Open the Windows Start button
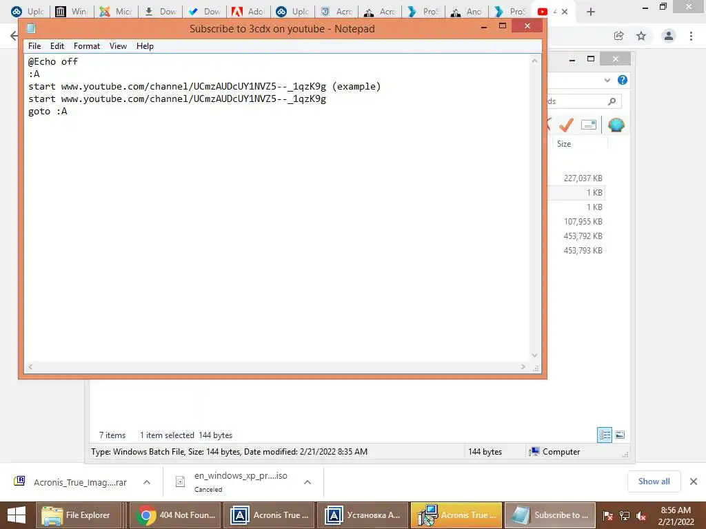 coord(17,515)
